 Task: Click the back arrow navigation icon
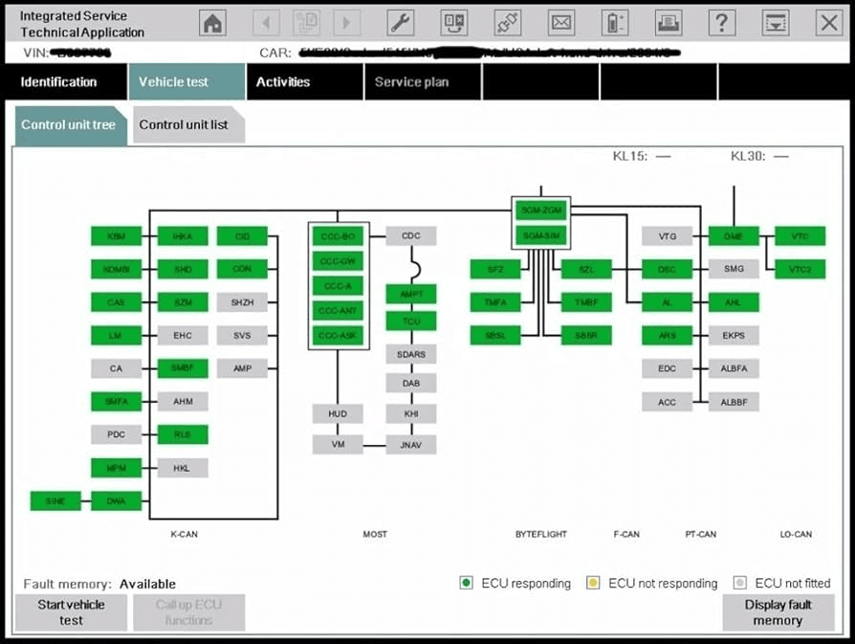[x=266, y=22]
